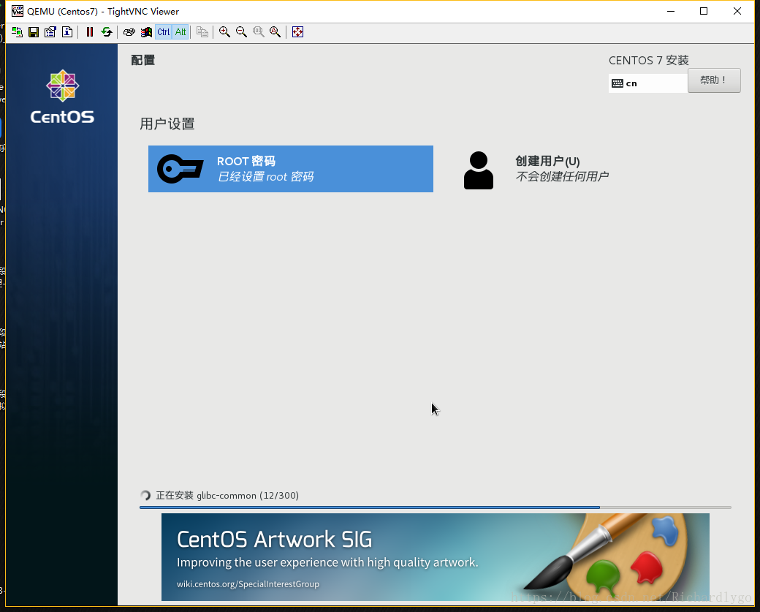Send Ctrl+Alt+Del using the keys icon

pyautogui.click(x=129, y=32)
